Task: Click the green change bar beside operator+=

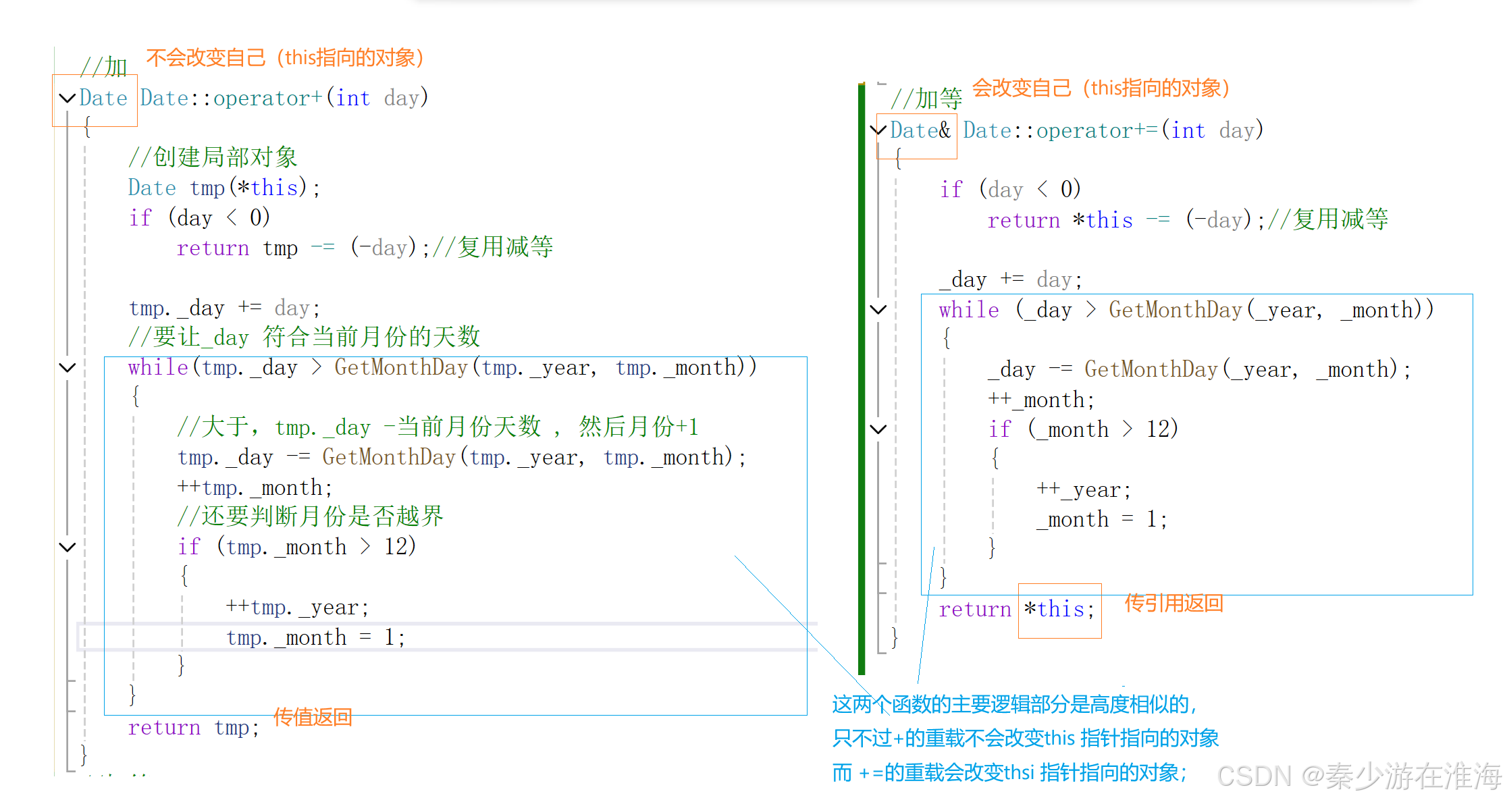Action: pyautogui.click(x=862, y=378)
